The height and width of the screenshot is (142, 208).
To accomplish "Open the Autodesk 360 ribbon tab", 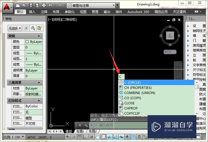I will click(x=138, y=12).
